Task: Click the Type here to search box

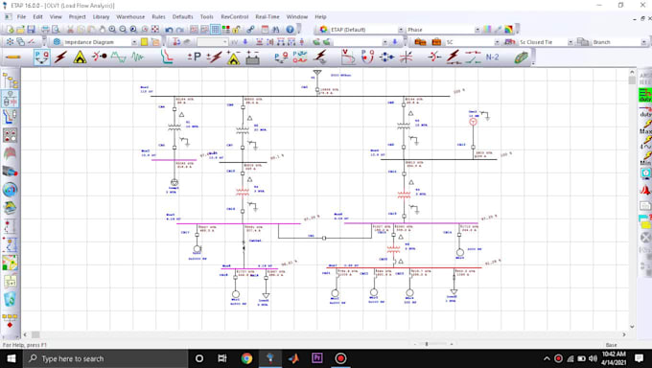Action: (x=105, y=358)
